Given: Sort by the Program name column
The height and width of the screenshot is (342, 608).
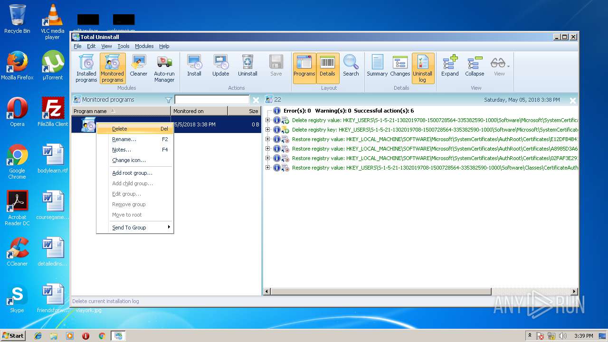Looking at the screenshot, I should pyautogui.click(x=121, y=111).
